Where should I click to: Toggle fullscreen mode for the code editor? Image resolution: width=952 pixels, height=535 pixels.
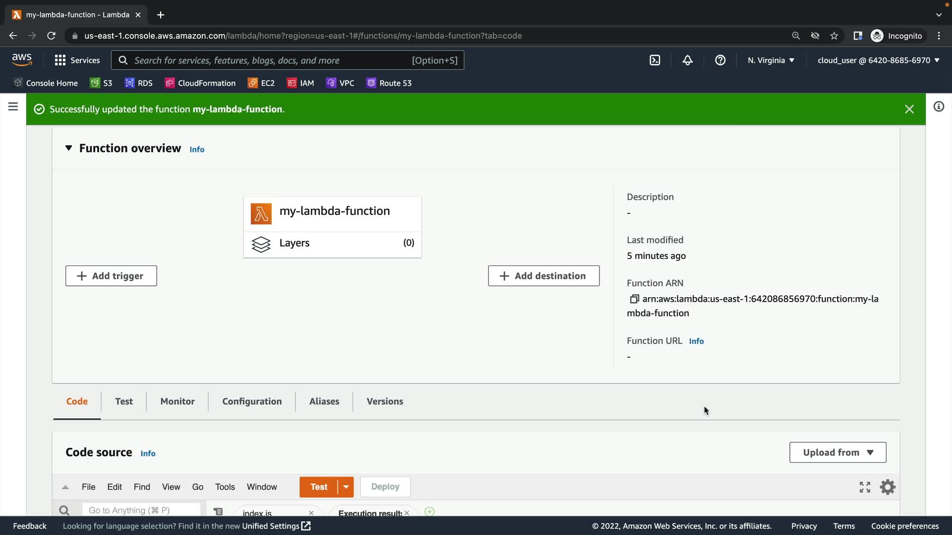point(864,487)
